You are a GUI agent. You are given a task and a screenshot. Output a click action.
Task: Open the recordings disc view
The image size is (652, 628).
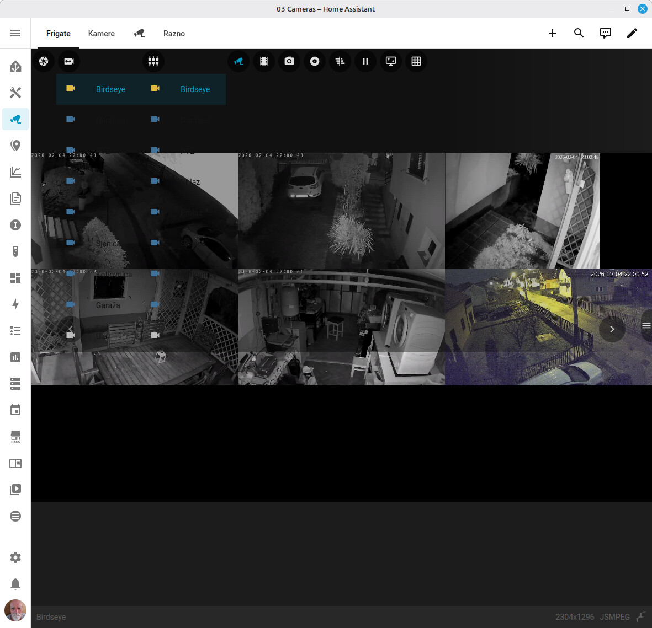tap(315, 61)
